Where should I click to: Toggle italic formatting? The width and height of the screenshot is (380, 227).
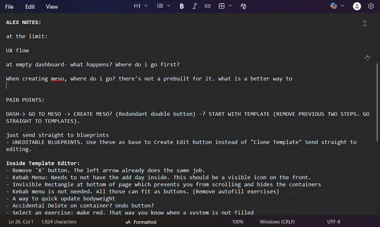click(195, 6)
